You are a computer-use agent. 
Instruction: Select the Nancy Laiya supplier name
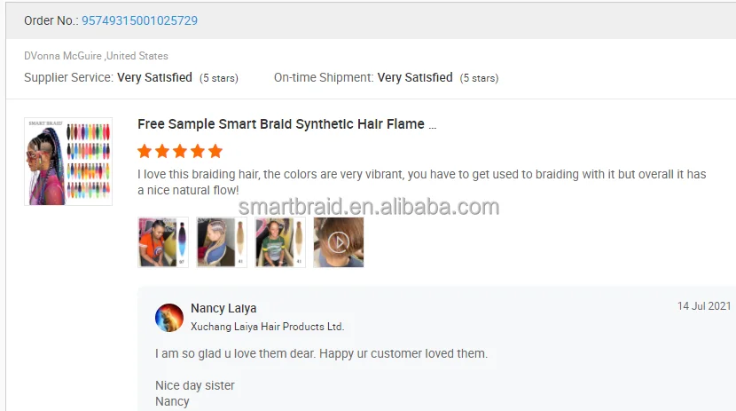pyautogui.click(x=223, y=308)
